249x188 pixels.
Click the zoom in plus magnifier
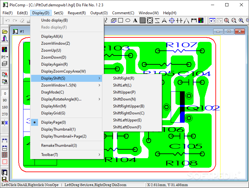[241, 21]
